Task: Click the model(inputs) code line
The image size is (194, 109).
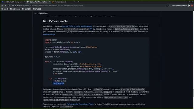Action: click(59, 81)
